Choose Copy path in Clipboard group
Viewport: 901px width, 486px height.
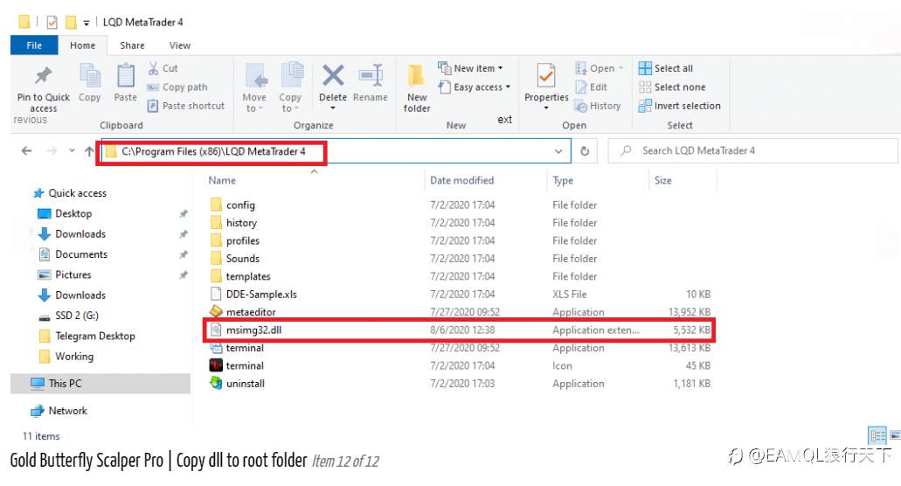pos(177,87)
